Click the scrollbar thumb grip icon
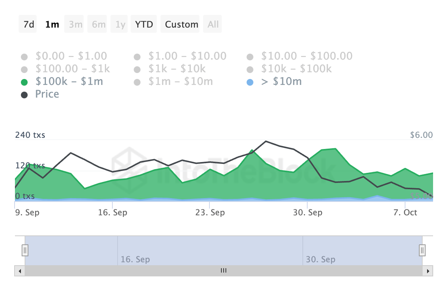The width and height of the screenshot is (448, 298). 224,271
